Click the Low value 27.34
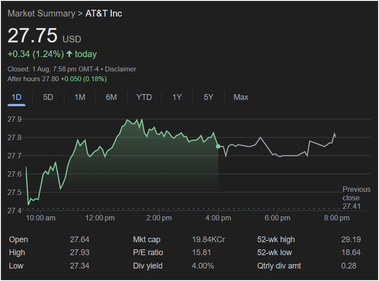Viewport: 379px width, 281px height. tap(79, 266)
